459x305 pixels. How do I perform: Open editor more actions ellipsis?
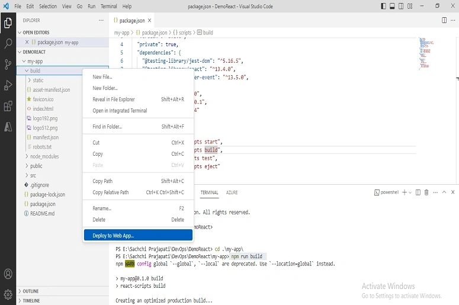pyautogui.click(x=453, y=20)
